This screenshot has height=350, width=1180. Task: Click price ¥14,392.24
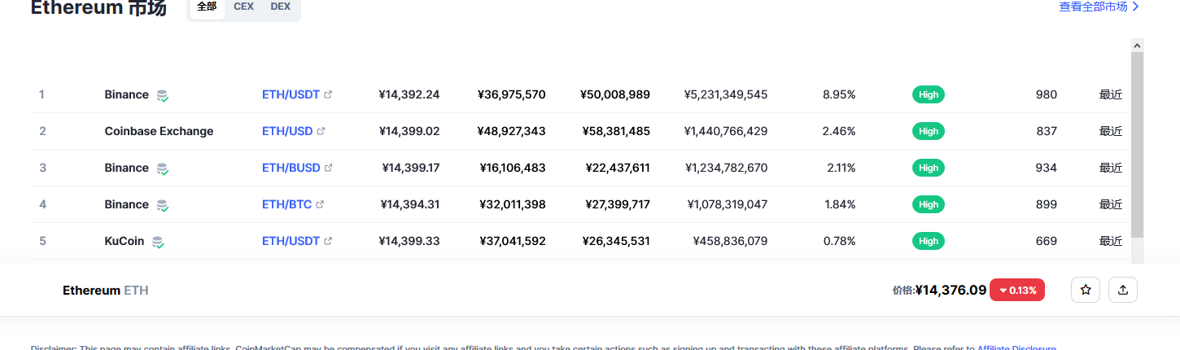pyautogui.click(x=409, y=94)
